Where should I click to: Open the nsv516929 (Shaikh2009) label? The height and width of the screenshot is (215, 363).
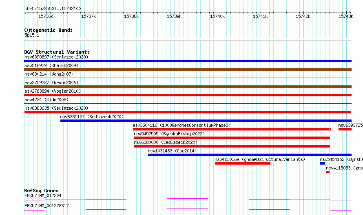(x=51, y=65)
